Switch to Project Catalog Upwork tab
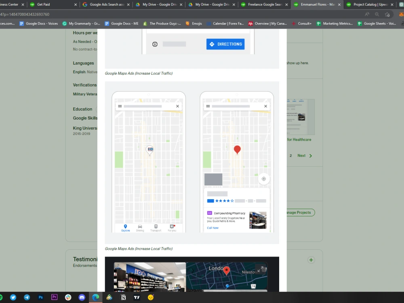 (370, 4)
